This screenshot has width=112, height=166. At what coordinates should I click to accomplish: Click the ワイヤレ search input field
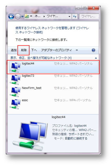click(89, 16)
